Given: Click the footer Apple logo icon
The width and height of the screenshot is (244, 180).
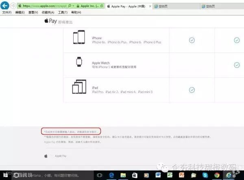Looking at the screenshot, I should click(46, 156).
